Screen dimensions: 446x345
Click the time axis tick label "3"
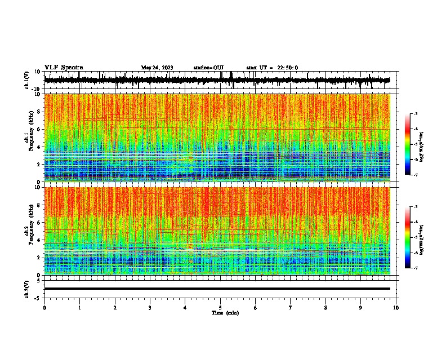click(150, 308)
